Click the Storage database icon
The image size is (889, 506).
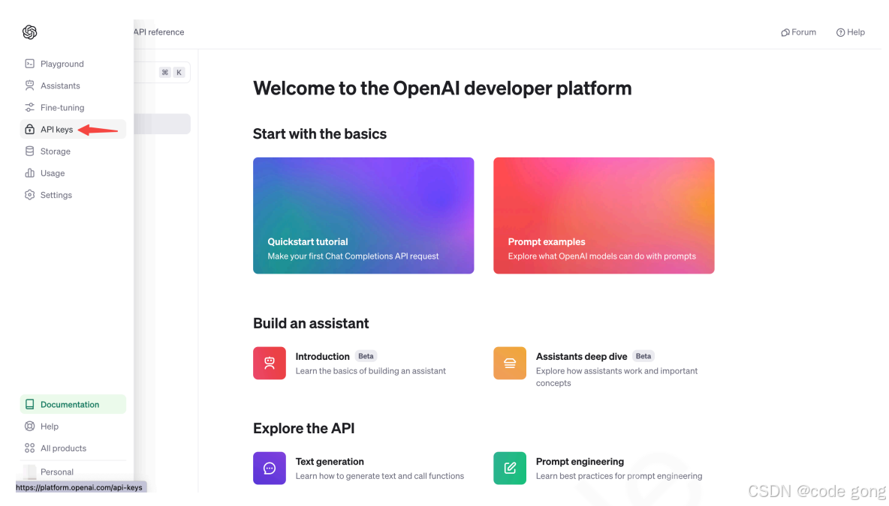click(x=29, y=151)
